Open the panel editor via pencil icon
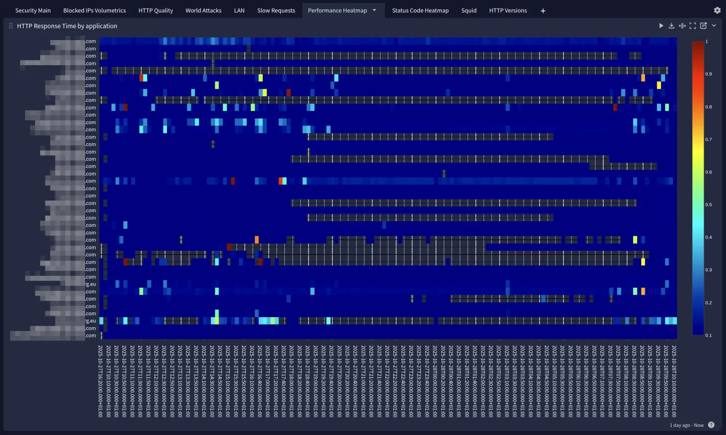 point(704,26)
